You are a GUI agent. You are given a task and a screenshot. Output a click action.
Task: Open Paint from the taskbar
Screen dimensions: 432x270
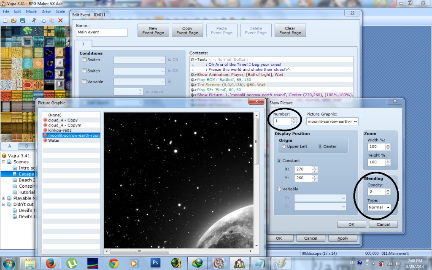pyautogui.click(x=281, y=264)
